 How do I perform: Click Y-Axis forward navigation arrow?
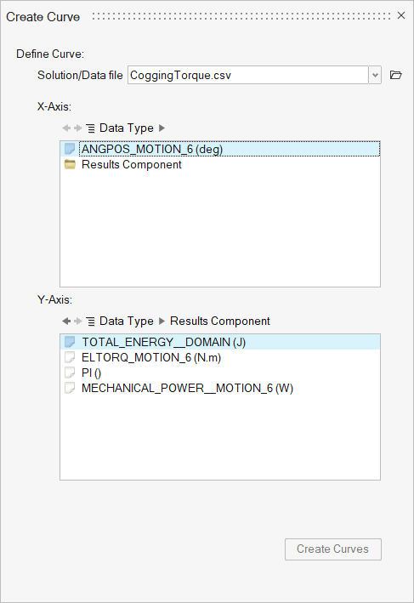(x=78, y=321)
